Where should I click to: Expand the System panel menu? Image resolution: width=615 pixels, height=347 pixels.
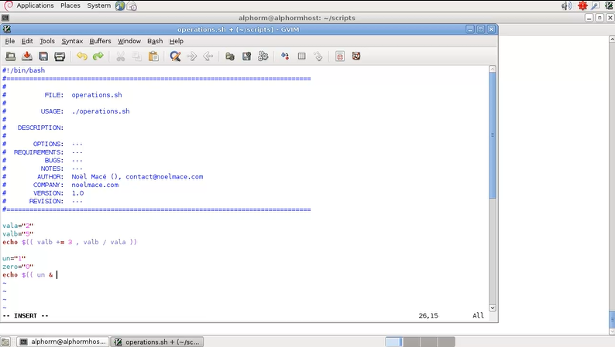click(98, 5)
